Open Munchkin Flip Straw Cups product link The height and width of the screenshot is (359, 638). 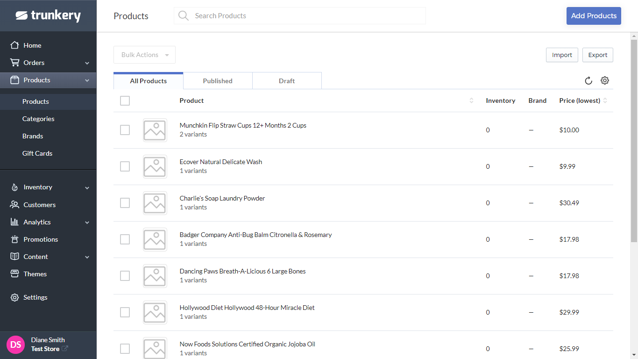click(x=243, y=125)
